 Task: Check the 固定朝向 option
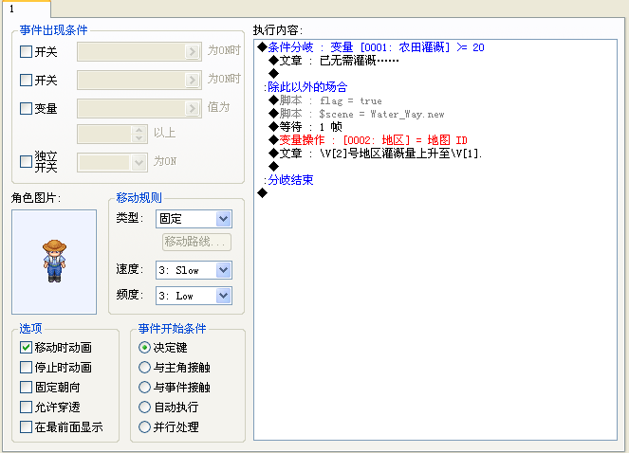(x=26, y=388)
